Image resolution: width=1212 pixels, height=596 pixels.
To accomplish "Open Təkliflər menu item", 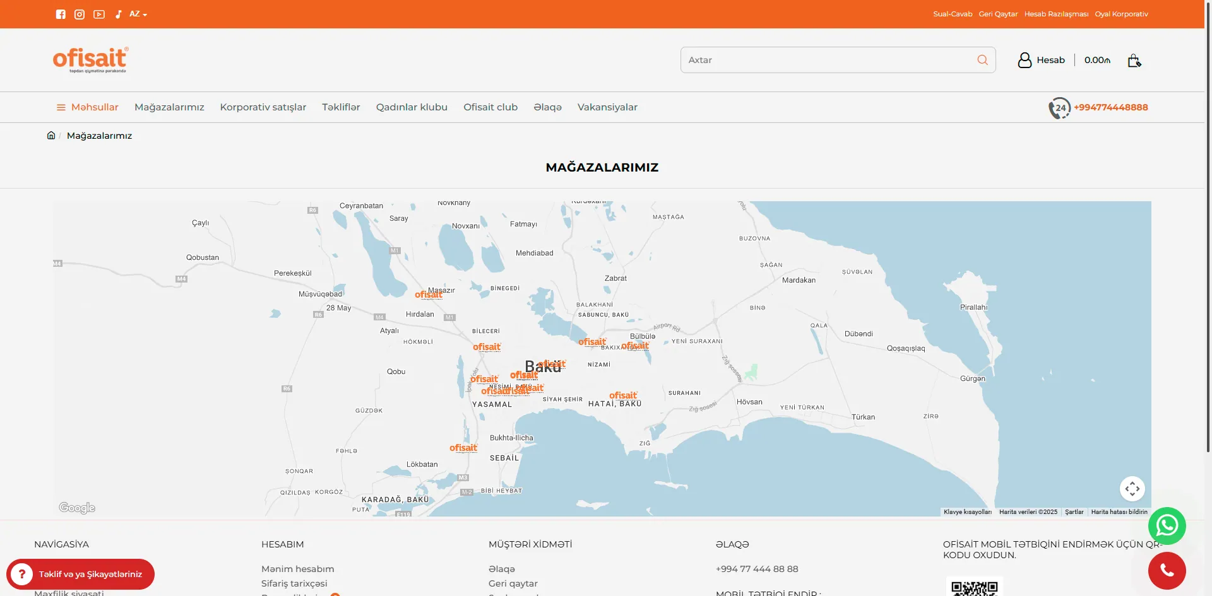I will tap(341, 107).
